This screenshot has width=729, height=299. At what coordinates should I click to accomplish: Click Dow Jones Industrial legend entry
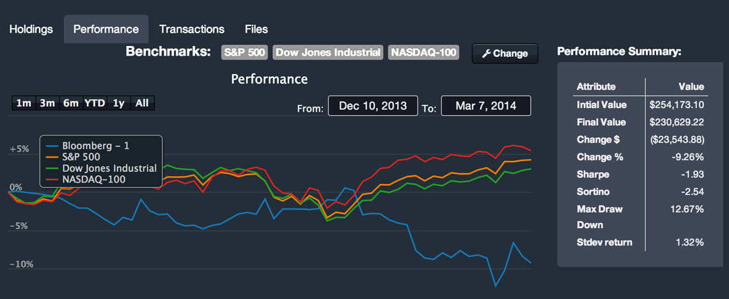(101, 168)
